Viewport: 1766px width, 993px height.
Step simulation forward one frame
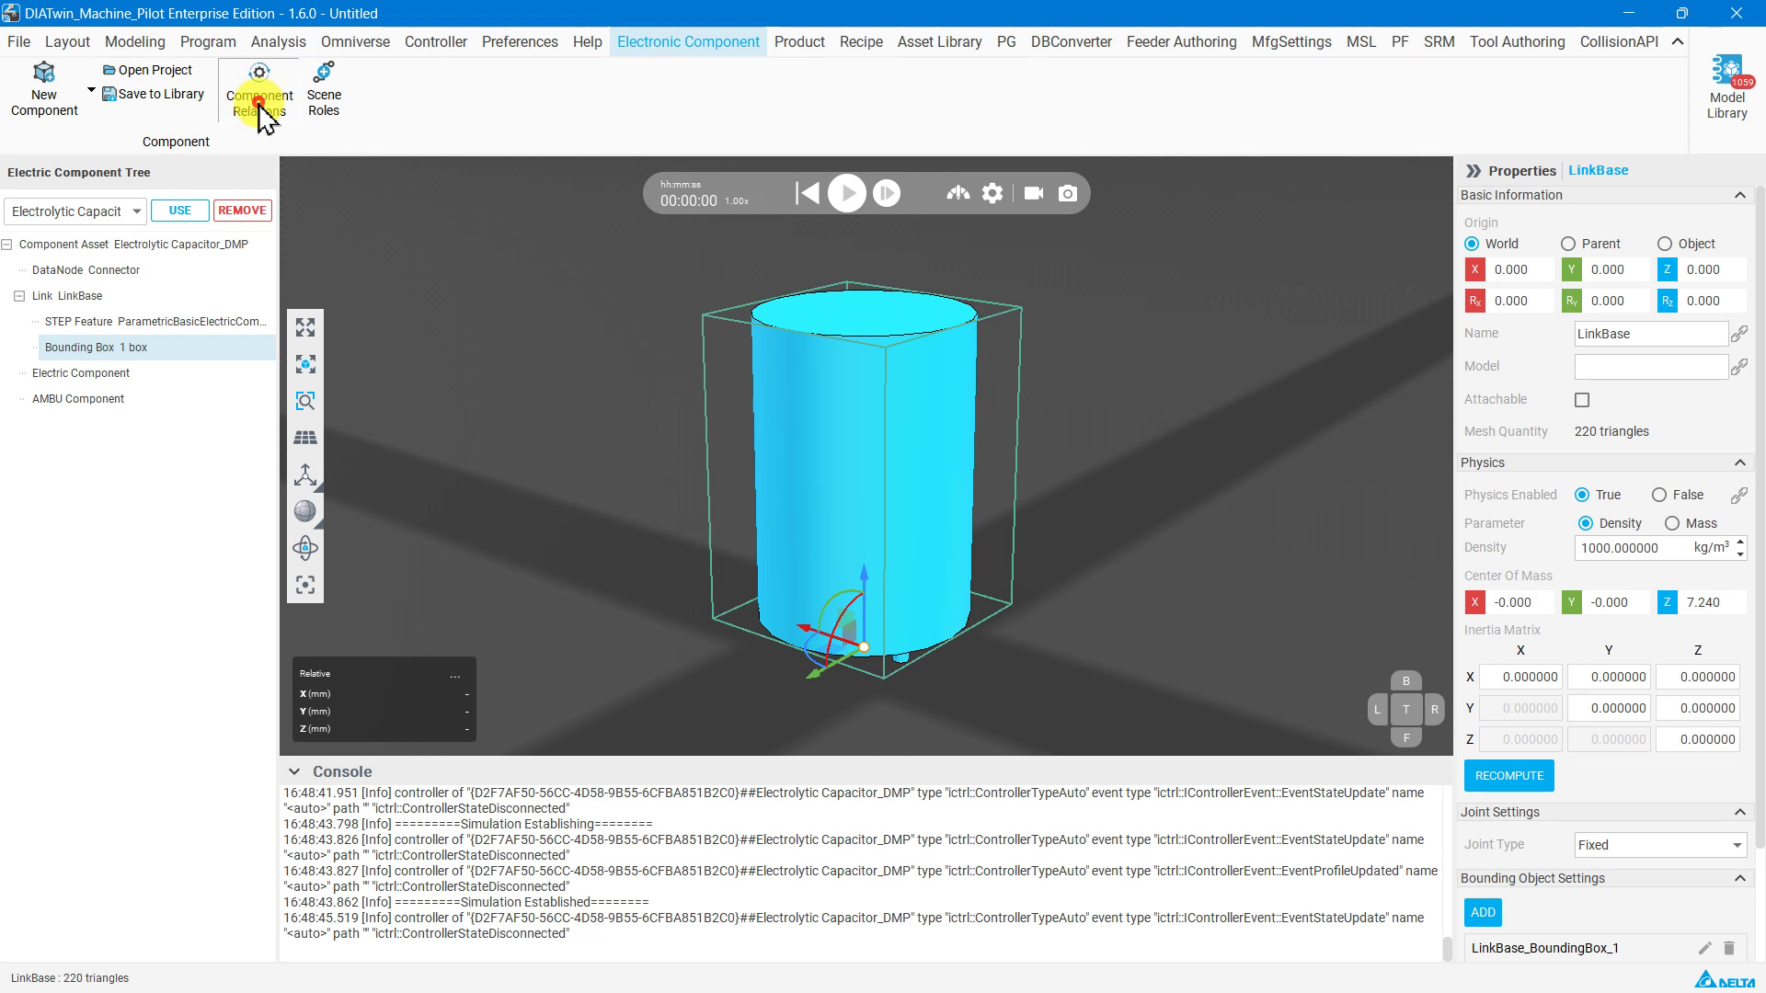887,193
